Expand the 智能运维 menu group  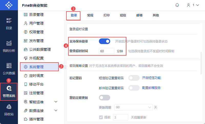click(56, 102)
